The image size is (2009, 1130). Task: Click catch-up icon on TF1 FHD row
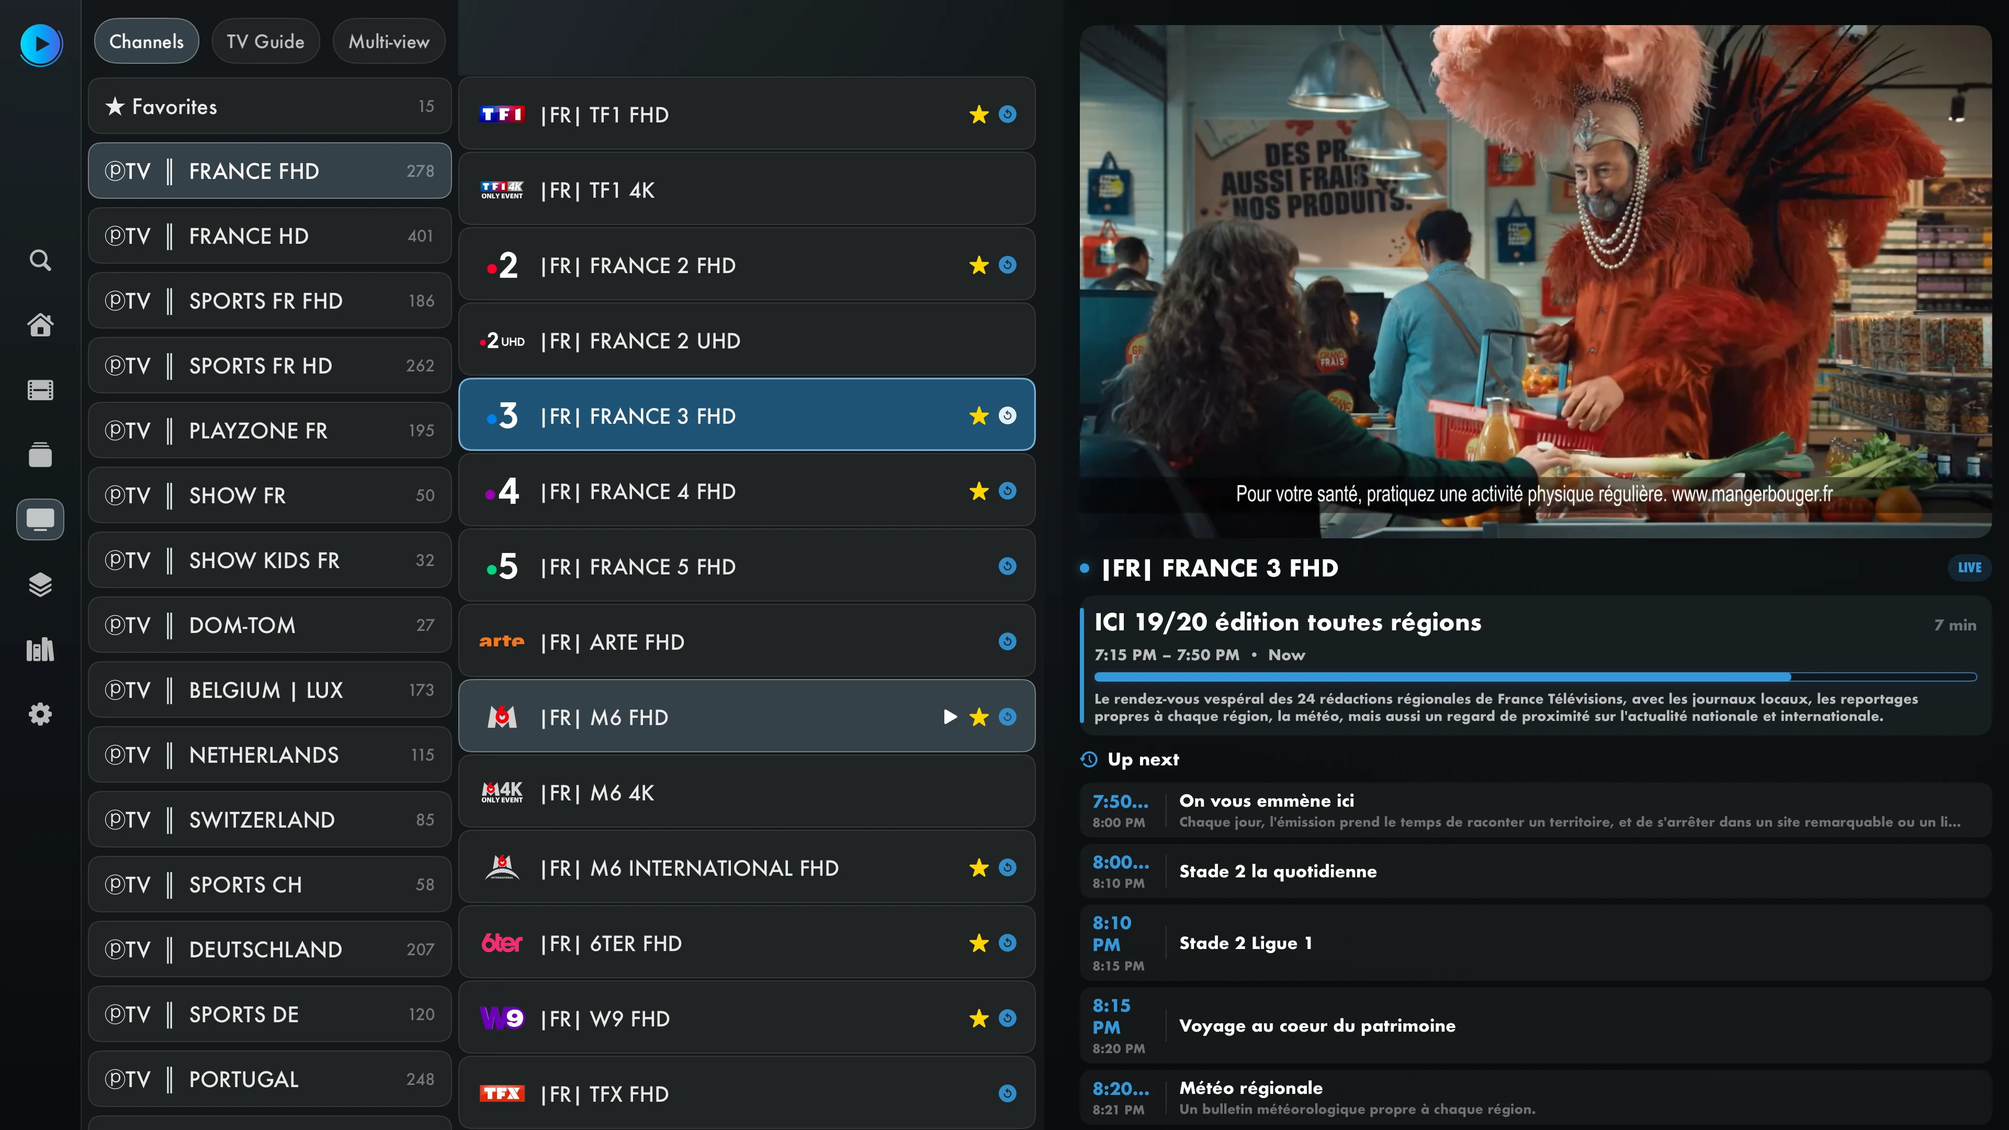[1008, 115]
